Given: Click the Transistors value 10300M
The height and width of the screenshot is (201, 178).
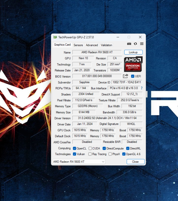Looking at the screenshot, I should 115,70.
